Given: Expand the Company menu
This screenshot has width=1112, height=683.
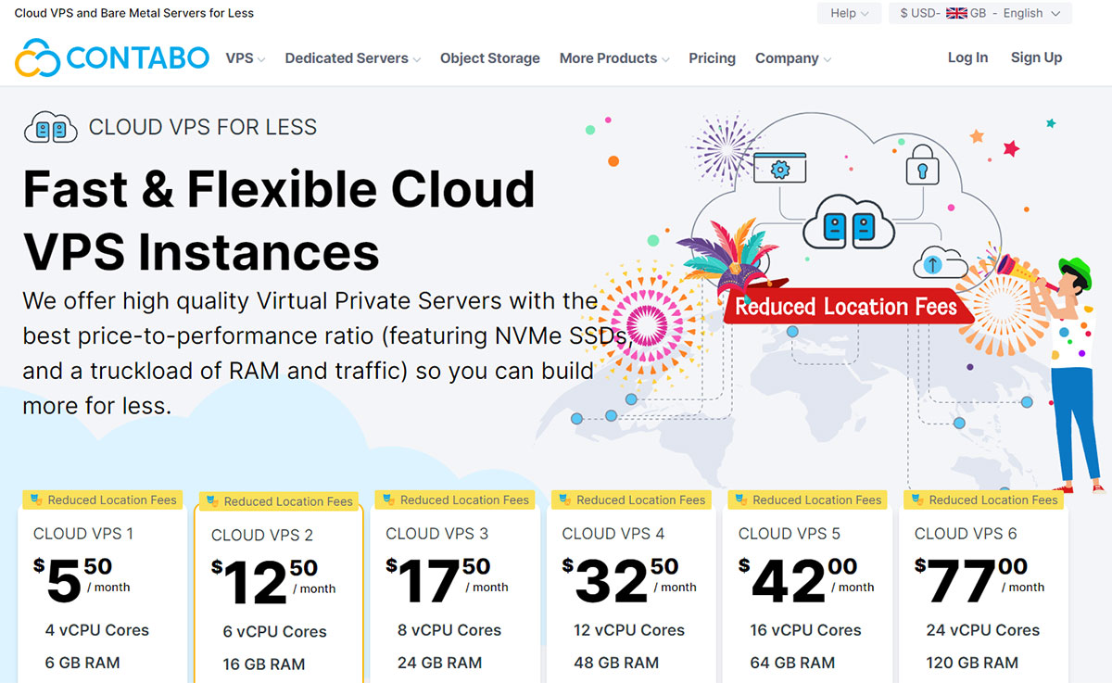Looking at the screenshot, I should click(x=793, y=57).
